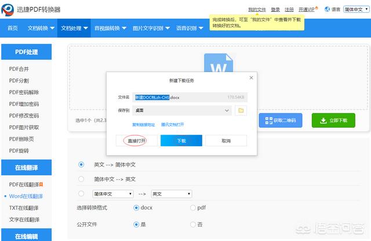Click the blue 下载 button
The height and width of the screenshot is (241, 371).
(x=181, y=141)
